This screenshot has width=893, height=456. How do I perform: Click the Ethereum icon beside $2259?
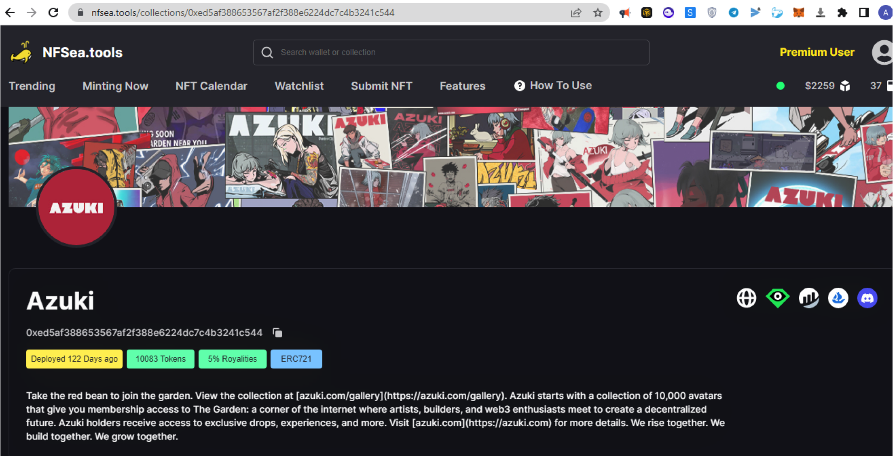(x=845, y=86)
